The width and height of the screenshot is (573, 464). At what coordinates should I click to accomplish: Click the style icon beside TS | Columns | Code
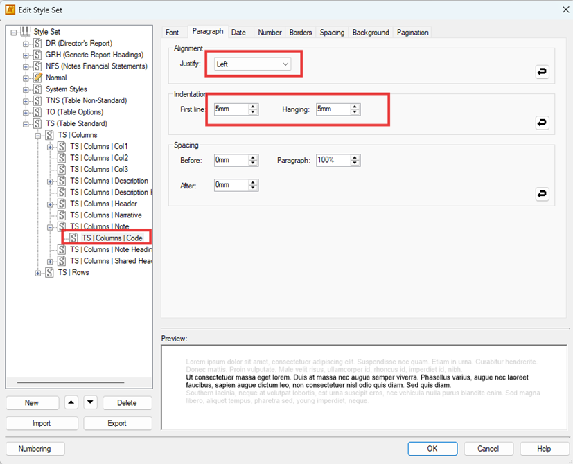coord(73,238)
